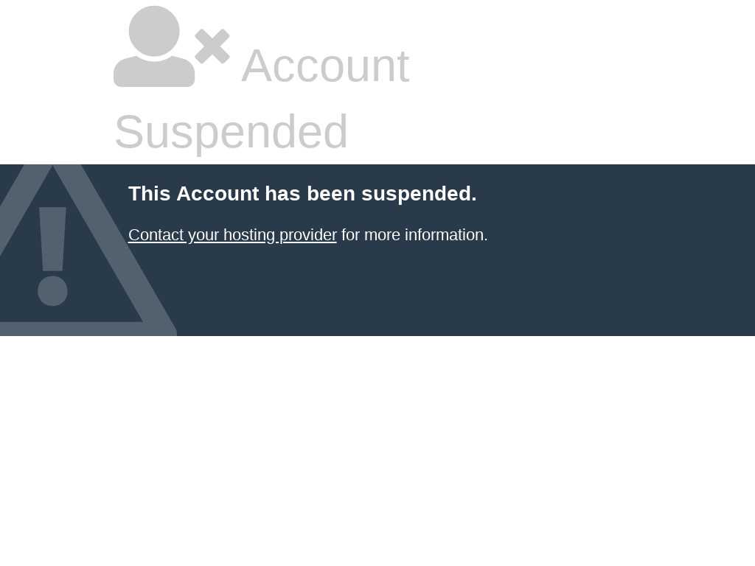This screenshot has width=755, height=566.
Task: Click the bold This Account has been suspended text
Action: tap(302, 194)
